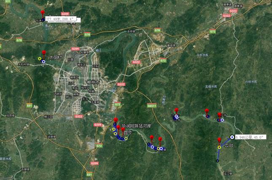
Task: Select the 马步水库 reservoir label
Action: [202, 55]
